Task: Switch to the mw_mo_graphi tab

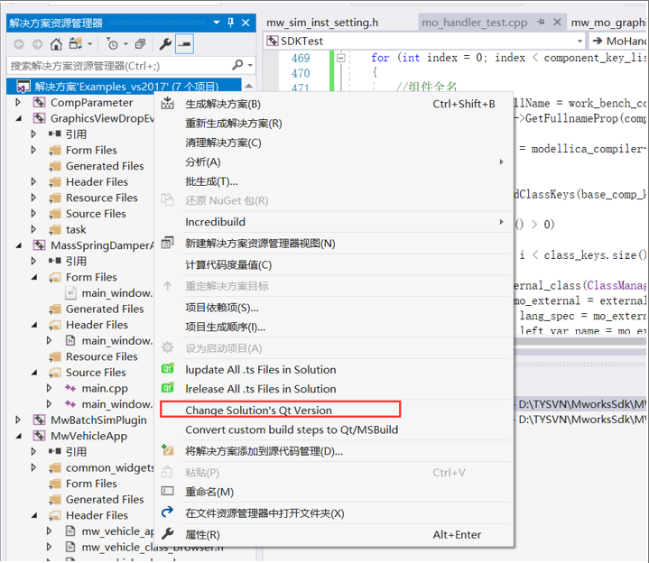Action: pyautogui.click(x=608, y=23)
